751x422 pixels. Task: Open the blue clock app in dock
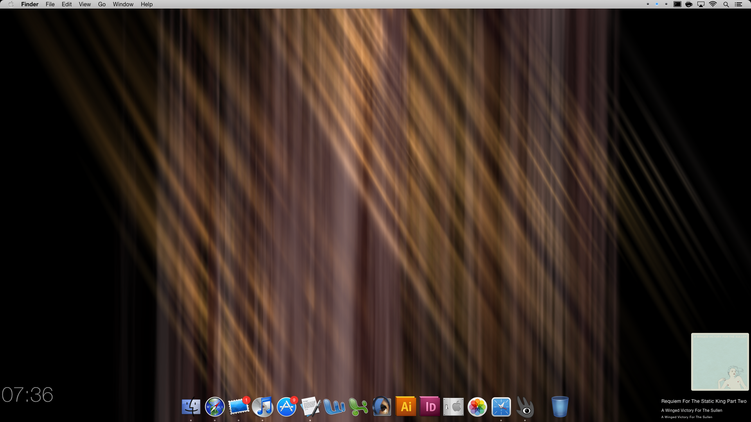tap(501, 407)
